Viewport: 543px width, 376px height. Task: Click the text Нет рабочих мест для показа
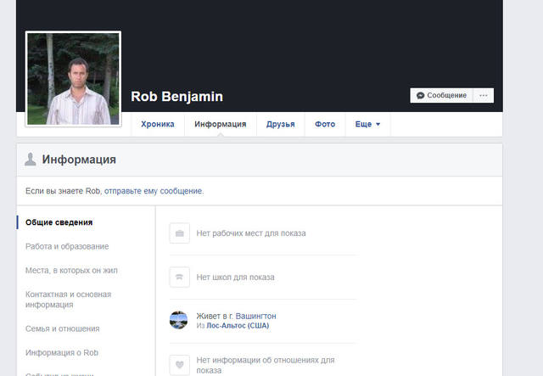251,233
